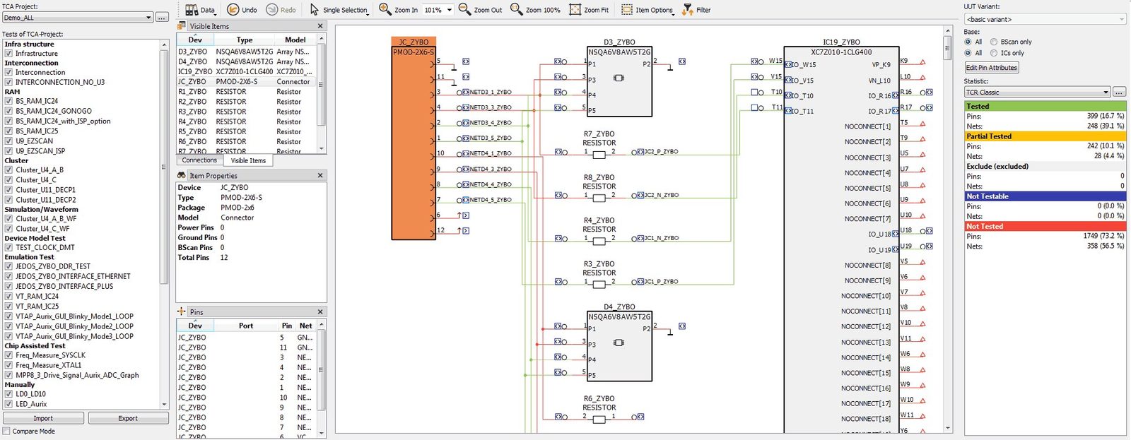Click the ellipsis button beside TCR Classic

tap(1119, 93)
